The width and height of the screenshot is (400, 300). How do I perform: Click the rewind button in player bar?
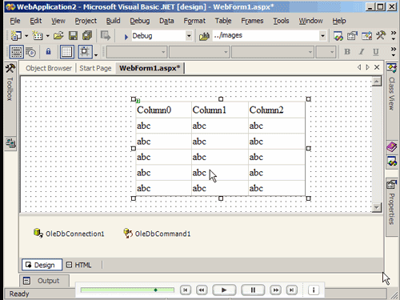coord(202,290)
